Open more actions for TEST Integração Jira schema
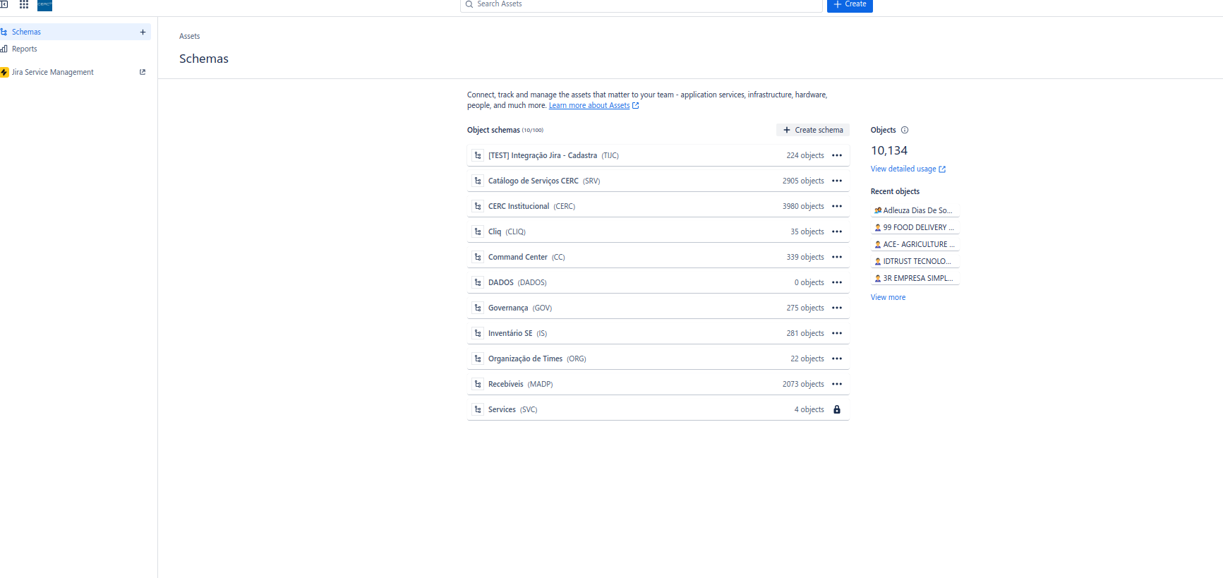This screenshot has width=1223, height=578. coord(837,155)
